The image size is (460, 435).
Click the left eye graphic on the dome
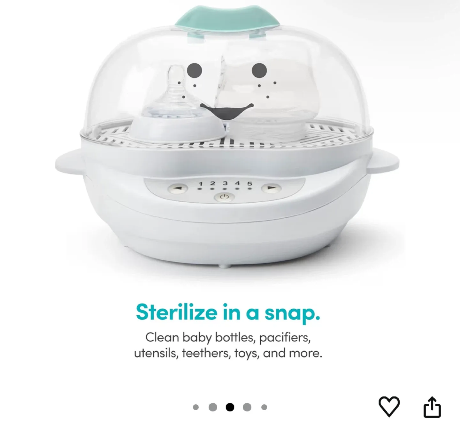[x=195, y=70]
